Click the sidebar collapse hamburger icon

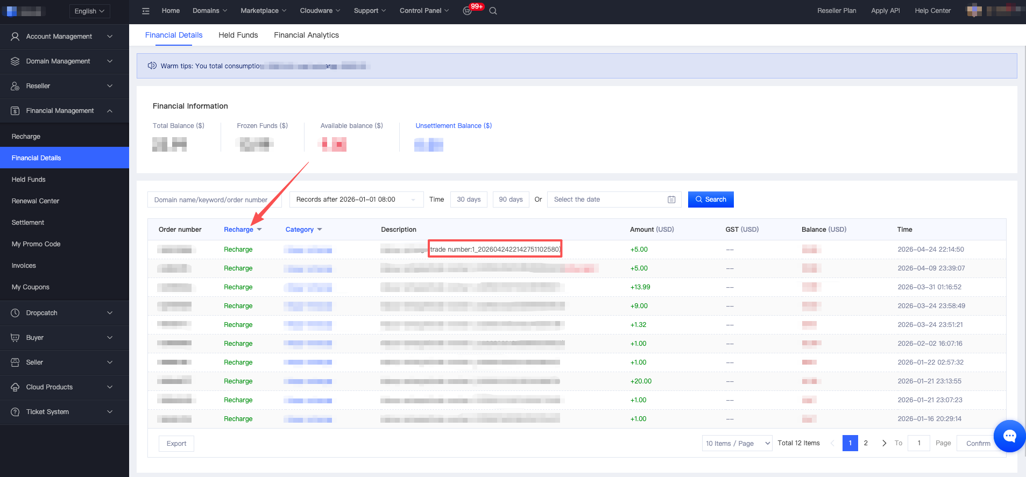coord(145,11)
